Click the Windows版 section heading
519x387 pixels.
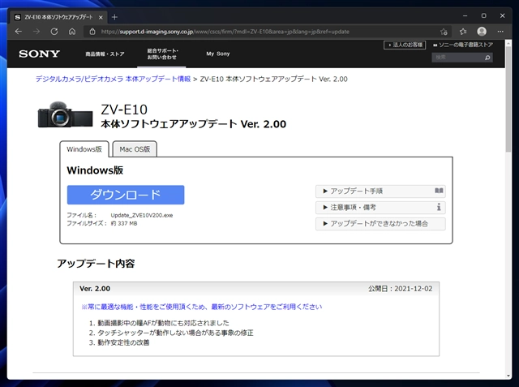pyautogui.click(x=95, y=170)
